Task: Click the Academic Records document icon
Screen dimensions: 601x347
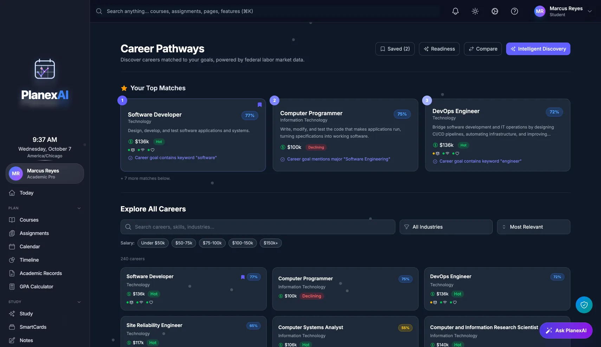Action: (x=12, y=273)
